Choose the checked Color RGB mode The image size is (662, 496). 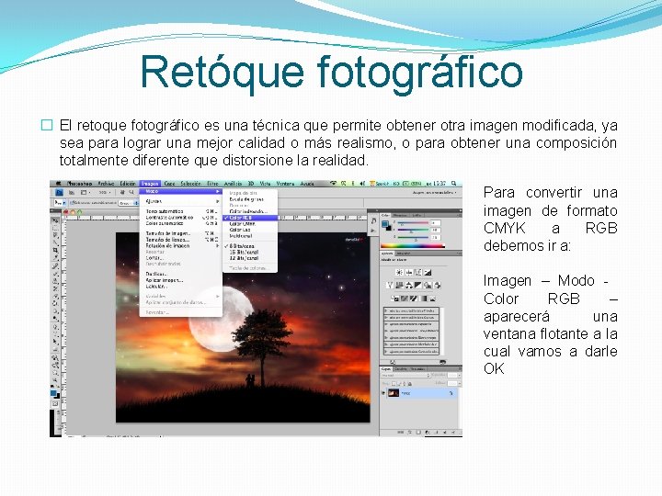coord(250,218)
